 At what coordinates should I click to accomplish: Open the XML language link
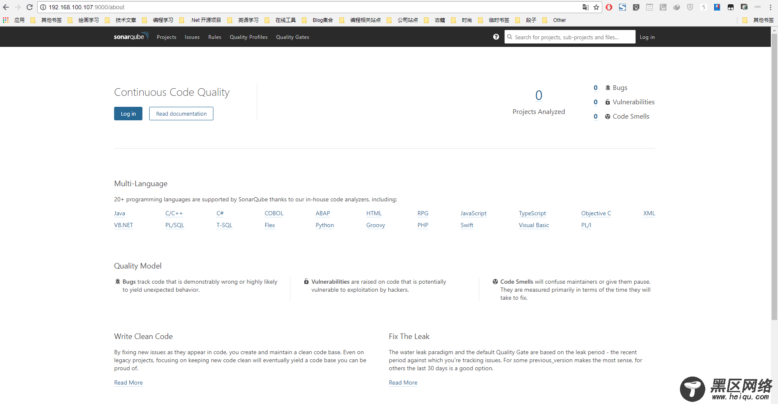(x=649, y=213)
